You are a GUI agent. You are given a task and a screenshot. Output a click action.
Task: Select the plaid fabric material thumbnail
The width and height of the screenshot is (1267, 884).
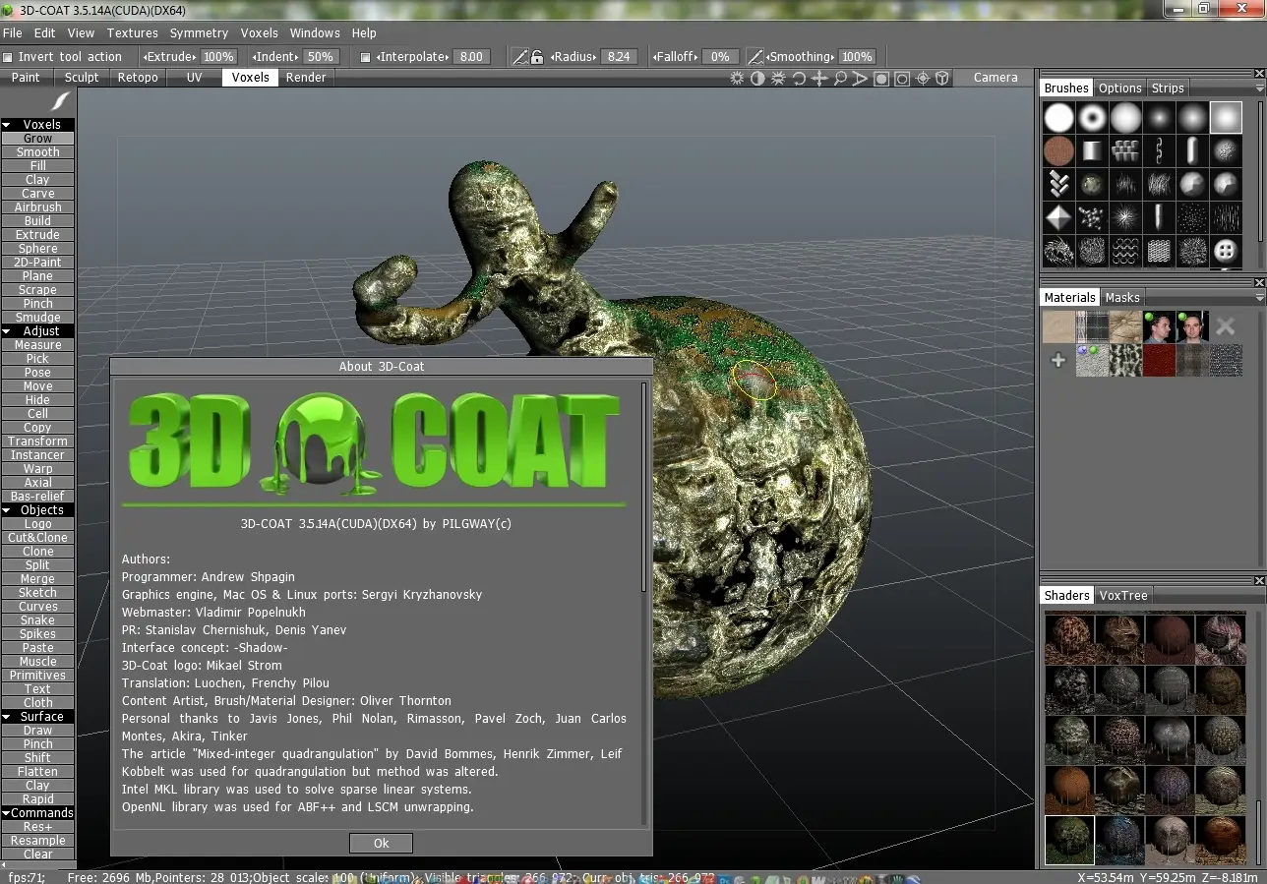tap(1092, 325)
